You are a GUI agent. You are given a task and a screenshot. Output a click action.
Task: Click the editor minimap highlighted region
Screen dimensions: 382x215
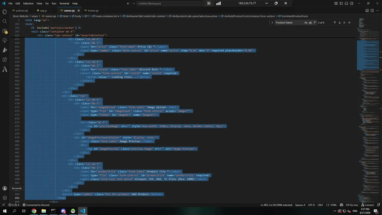(x=368, y=55)
